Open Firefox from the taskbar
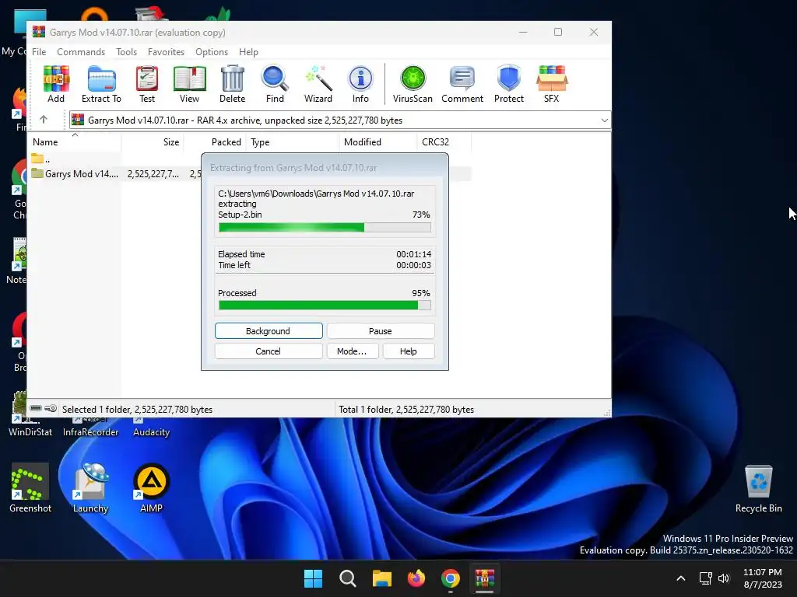The image size is (797, 597). tap(416, 578)
